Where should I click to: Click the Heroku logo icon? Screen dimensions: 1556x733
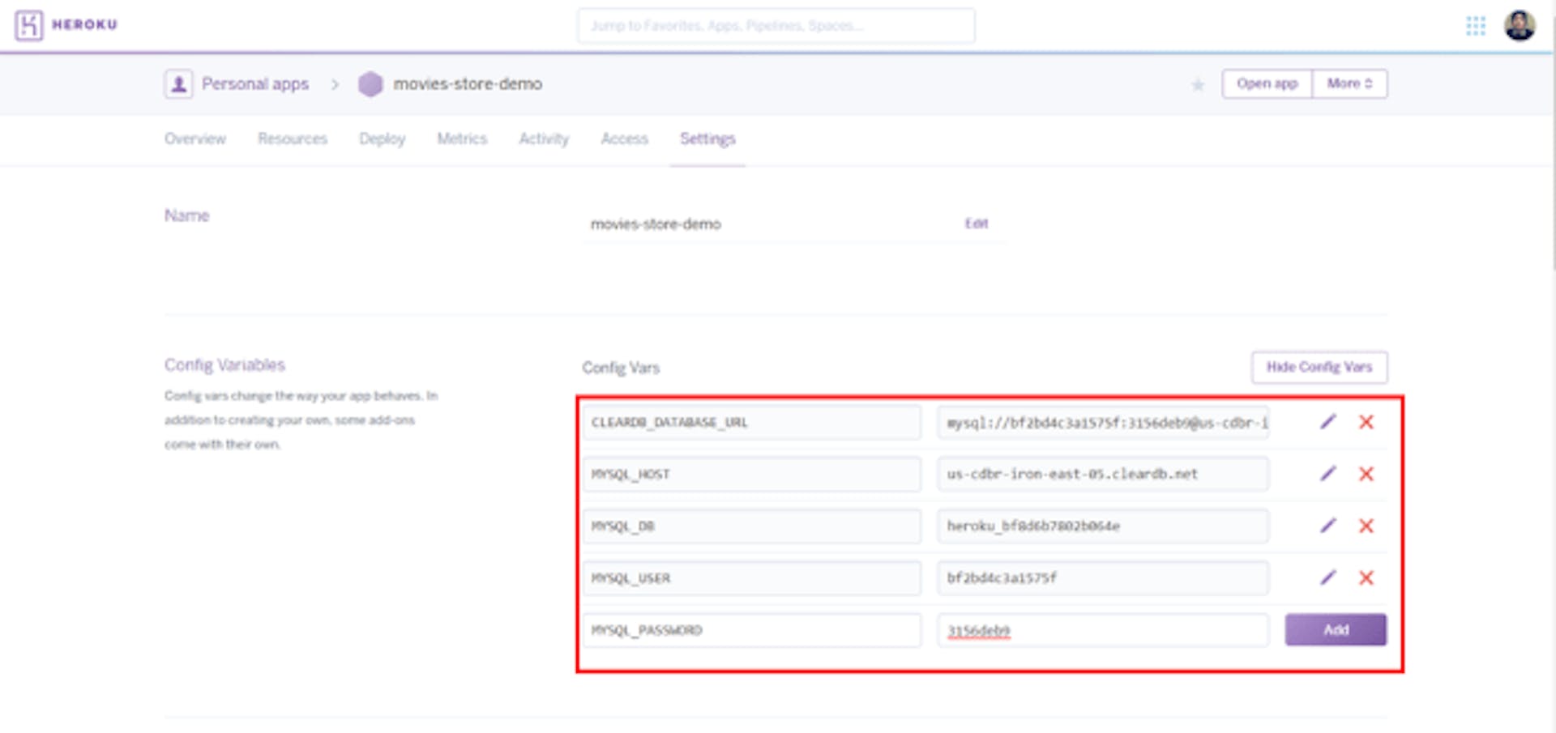(28, 25)
